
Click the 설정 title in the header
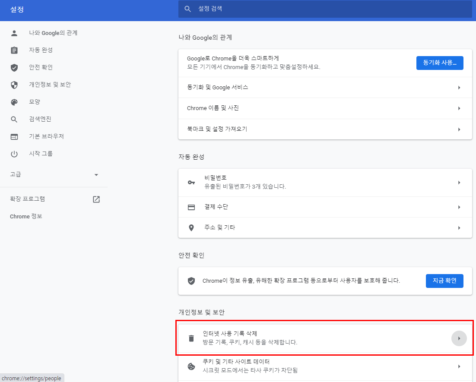pyautogui.click(x=17, y=9)
